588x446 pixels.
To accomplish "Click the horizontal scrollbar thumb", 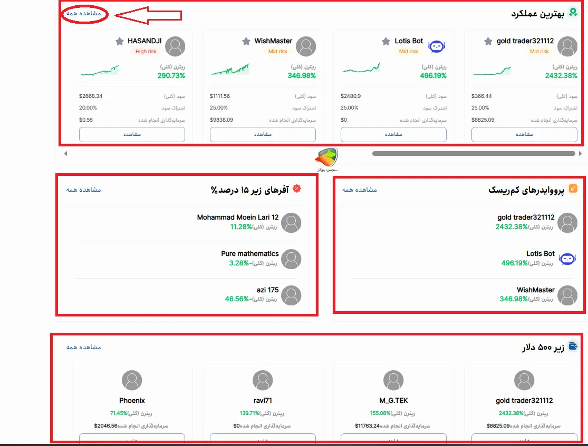I will (x=473, y=154).
